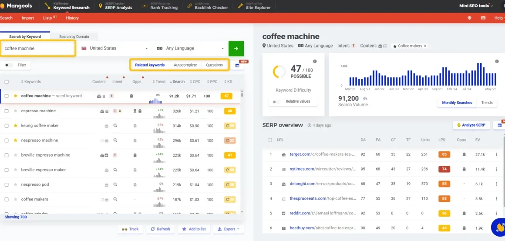Sort the keyword table by KD column

pos(228,82)
